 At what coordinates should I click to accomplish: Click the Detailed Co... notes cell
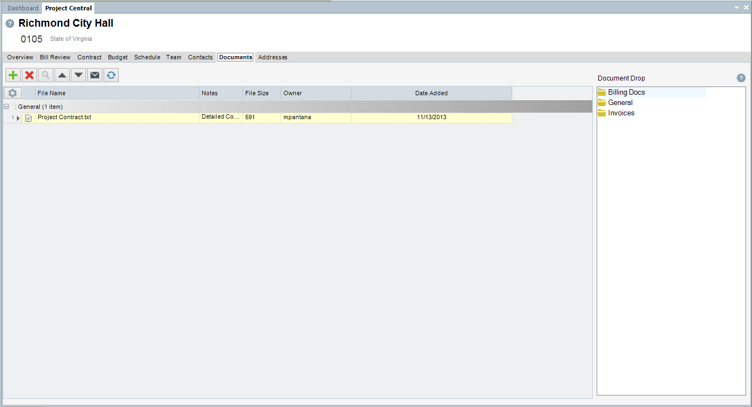[x=221, y=117]
